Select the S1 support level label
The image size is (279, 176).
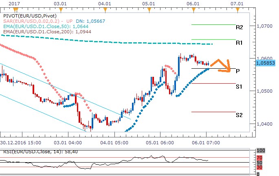239,86
